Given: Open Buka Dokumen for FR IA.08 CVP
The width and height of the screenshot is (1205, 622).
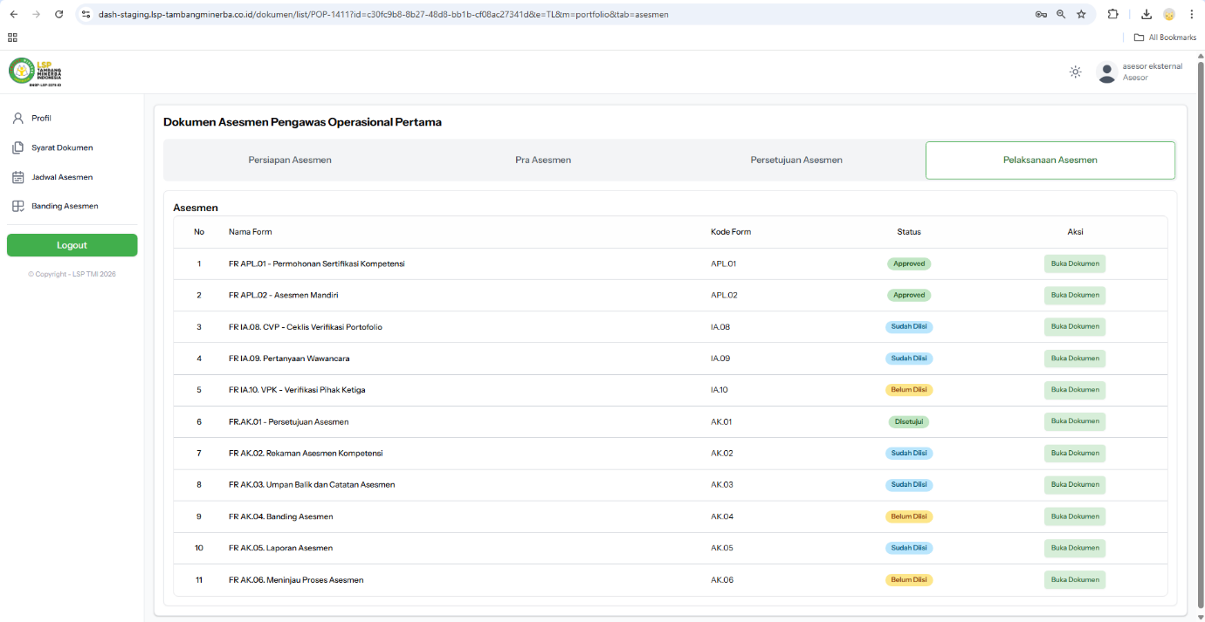Looking at the screenshot, I should point(1075,326).
